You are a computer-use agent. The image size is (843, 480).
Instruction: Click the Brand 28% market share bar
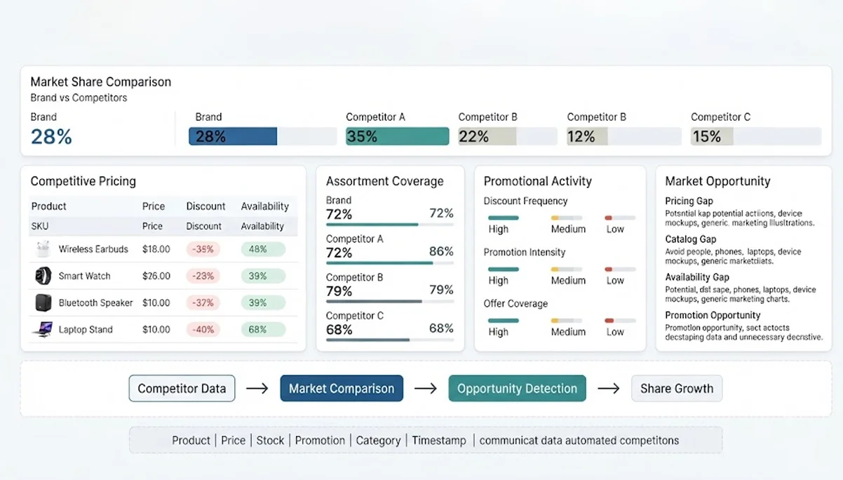coord(263,136)
